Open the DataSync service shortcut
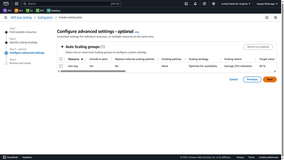This screenshot has height=160, width=284. (x=54, y=11)
